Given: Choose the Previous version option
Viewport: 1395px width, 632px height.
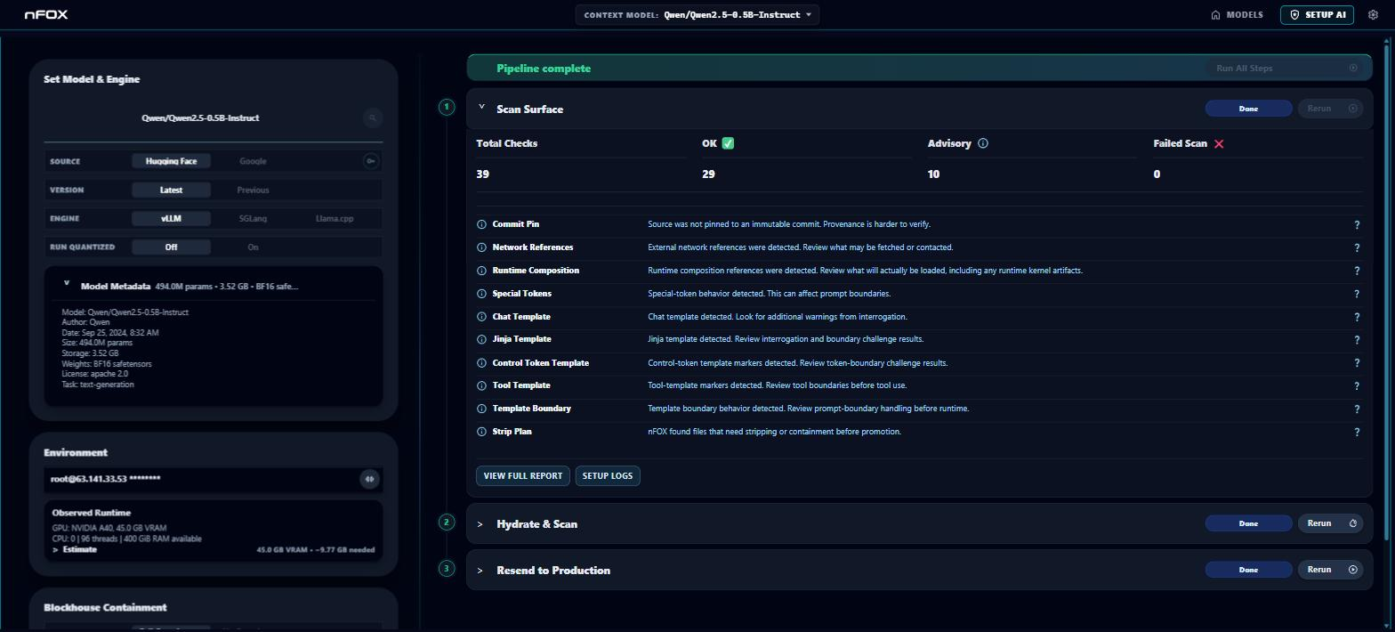Looking at the screenshot, I should click(253, 190).
